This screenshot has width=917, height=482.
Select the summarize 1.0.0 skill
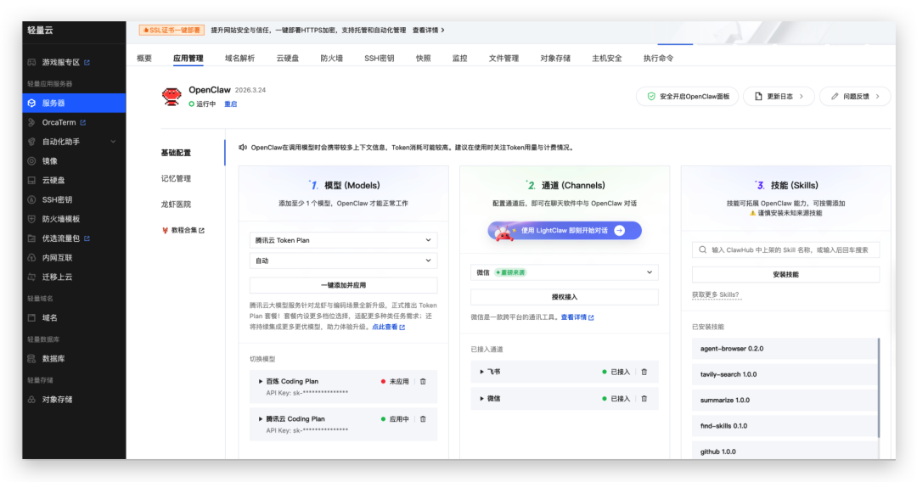[785, 401]
